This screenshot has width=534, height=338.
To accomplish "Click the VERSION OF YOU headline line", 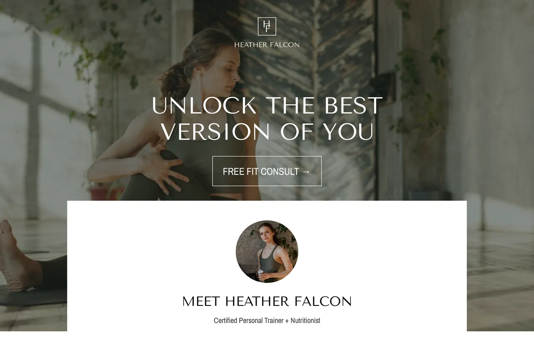I will click(x=267, y=132).
